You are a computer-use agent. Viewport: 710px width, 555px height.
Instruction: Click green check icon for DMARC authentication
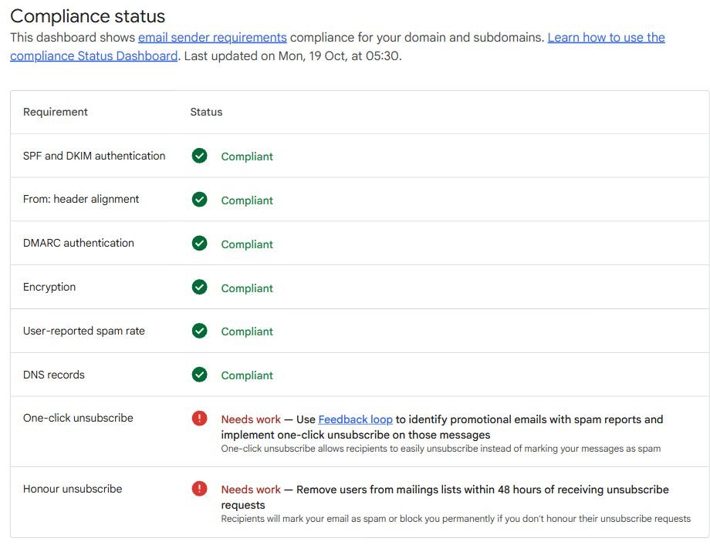click(199, 244)
